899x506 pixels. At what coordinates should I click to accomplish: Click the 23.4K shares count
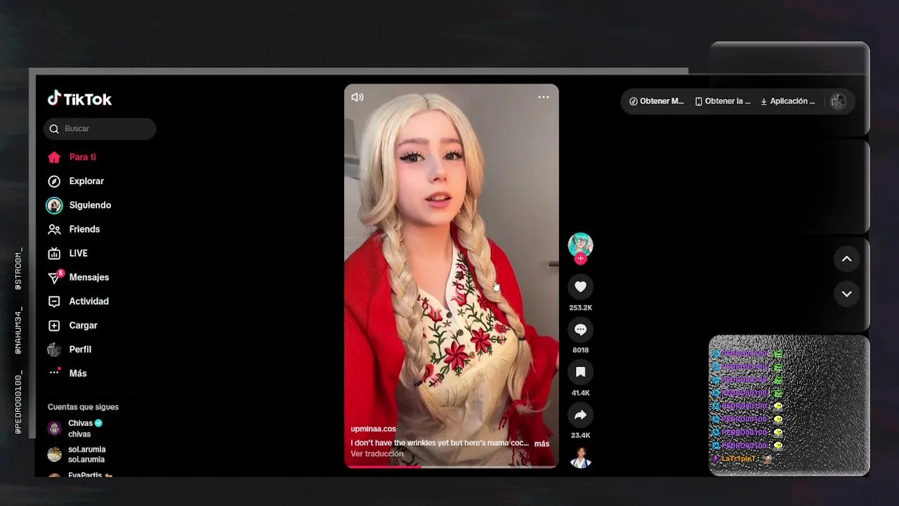click(x=580, y=436)
